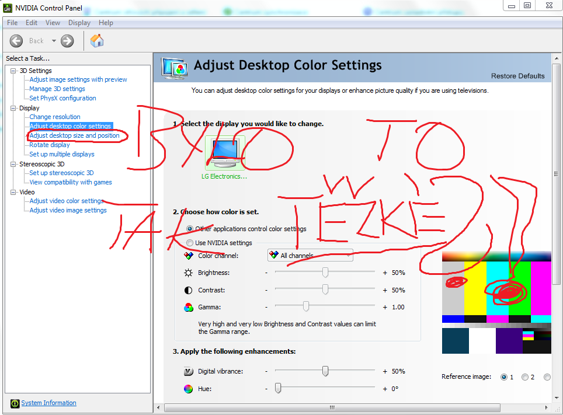Collapse the 3D Settings tree node
Screen dimensions: 563x415
[x=13, y=71]
